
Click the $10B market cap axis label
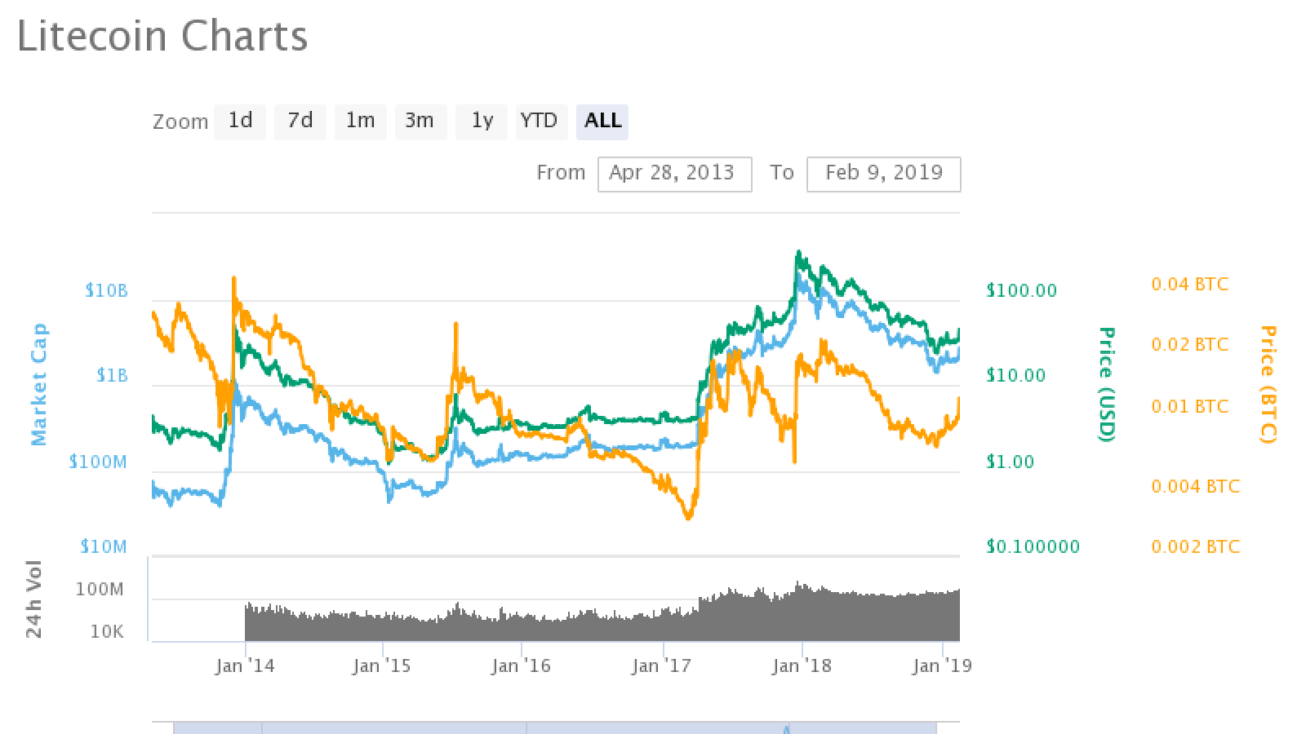106,290
